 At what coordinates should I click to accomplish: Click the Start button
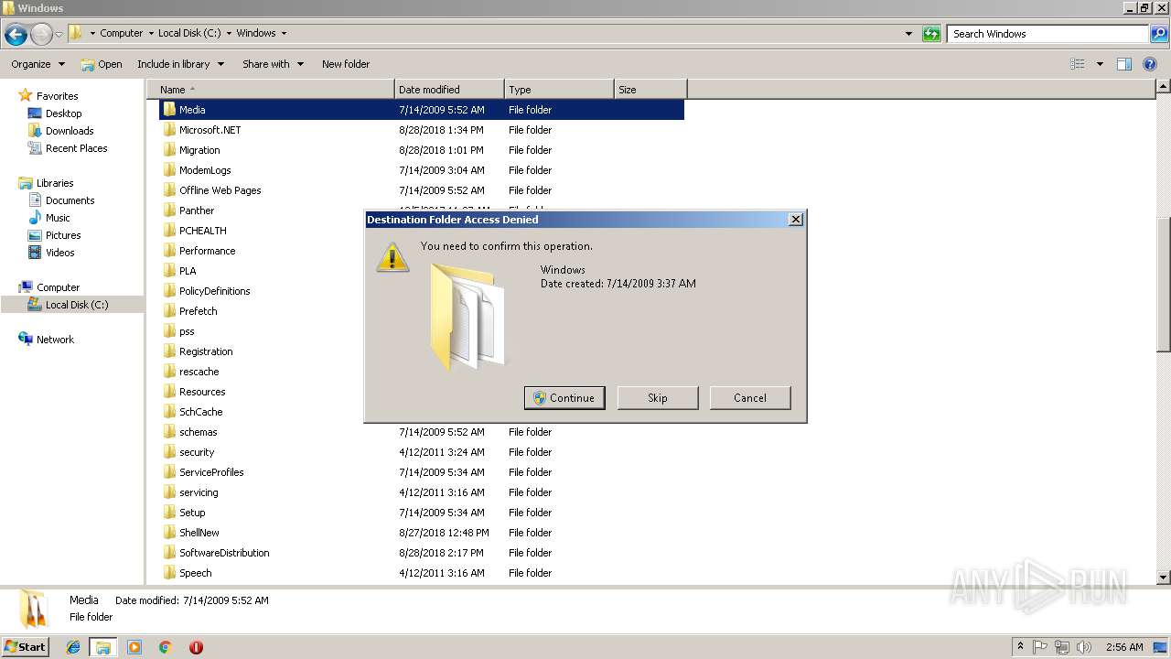(26, 647)
